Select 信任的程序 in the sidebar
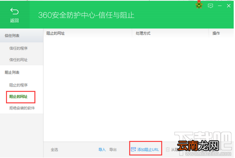 [x=19, y=48]
